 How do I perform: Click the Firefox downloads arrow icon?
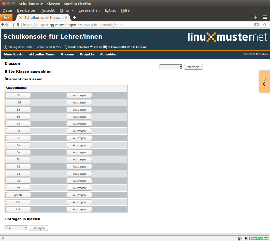point(255,17)
